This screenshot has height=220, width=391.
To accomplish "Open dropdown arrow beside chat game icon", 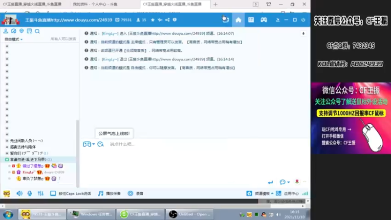I will tap(93, 144).
